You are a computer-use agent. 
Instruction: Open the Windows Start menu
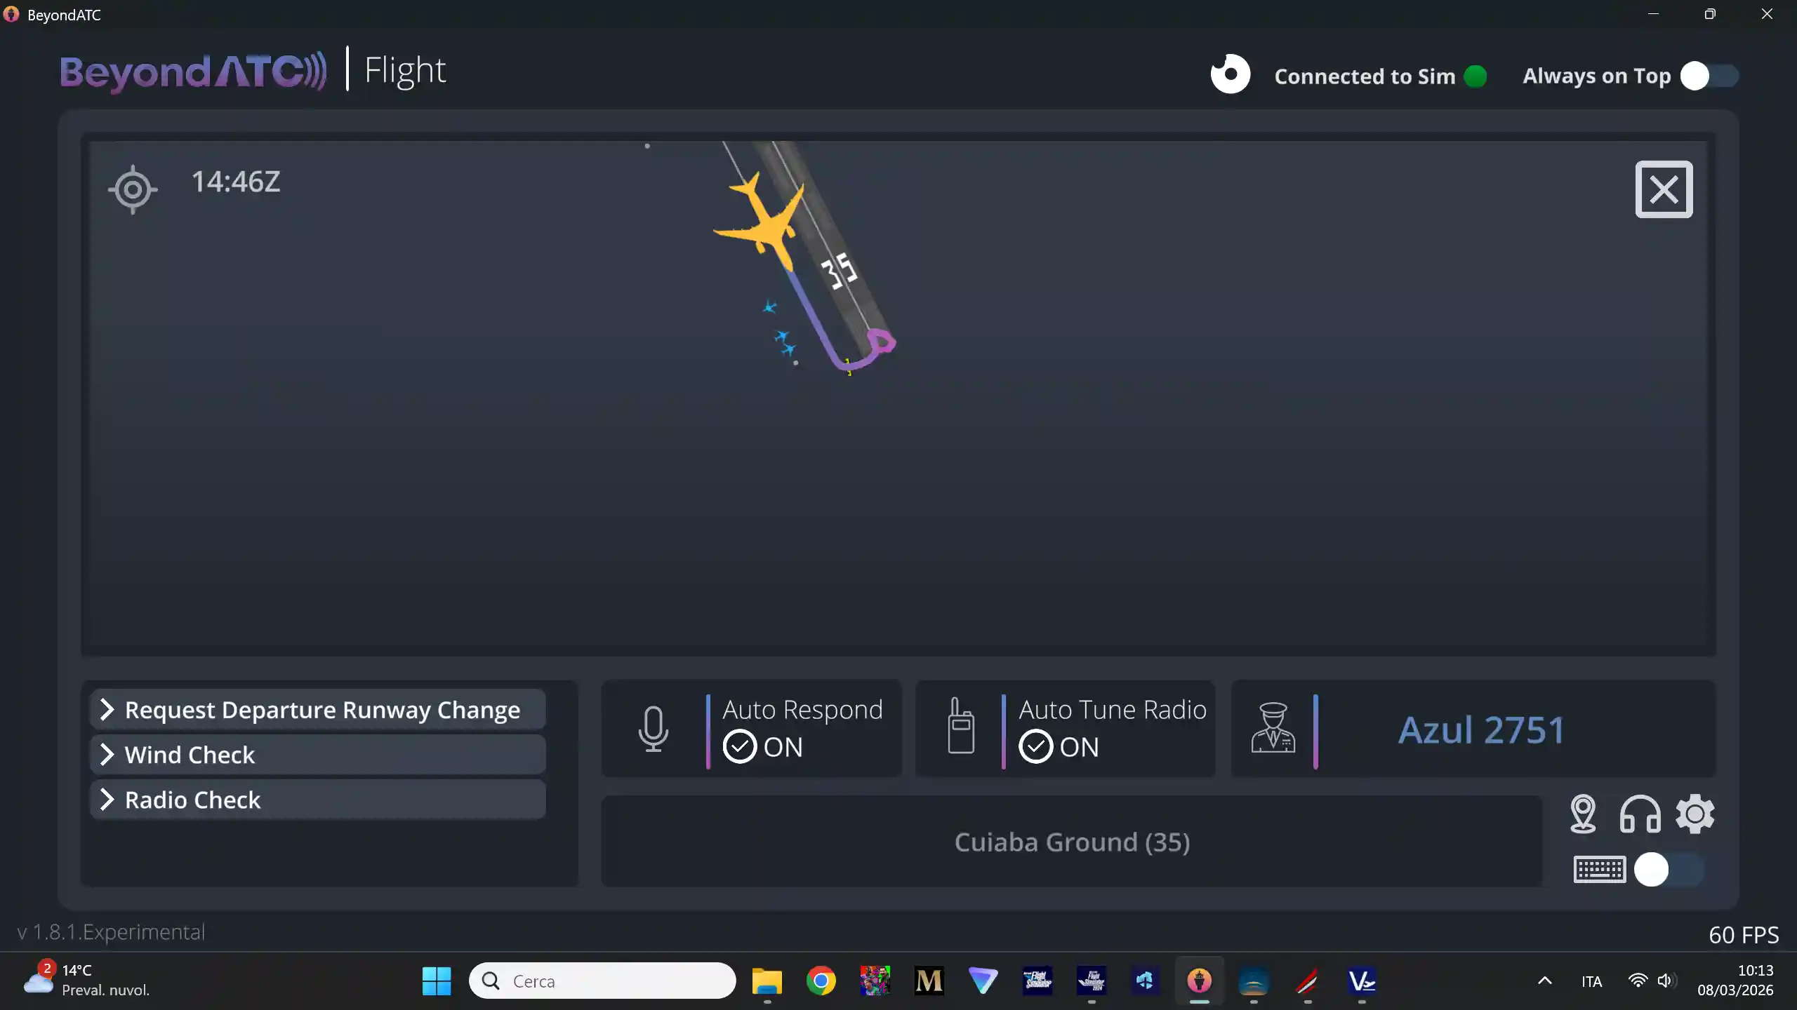pos(437,981)
